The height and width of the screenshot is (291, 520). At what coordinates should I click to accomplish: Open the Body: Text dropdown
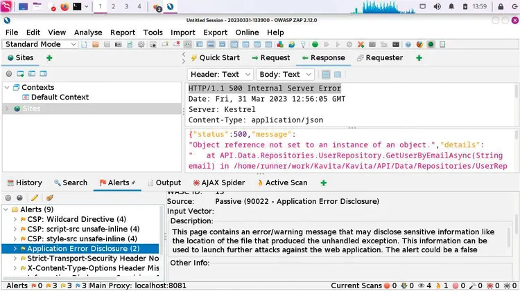285,75
